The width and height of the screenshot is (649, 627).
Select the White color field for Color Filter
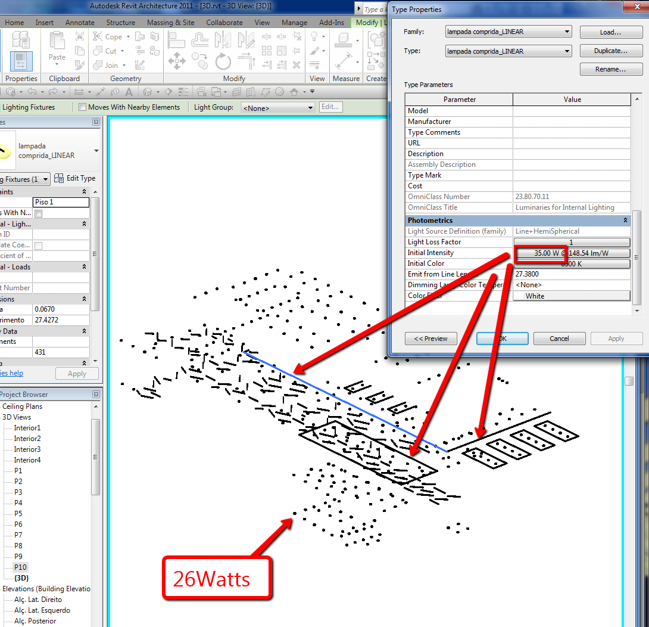pyautogui.click(x=570, y=296)
